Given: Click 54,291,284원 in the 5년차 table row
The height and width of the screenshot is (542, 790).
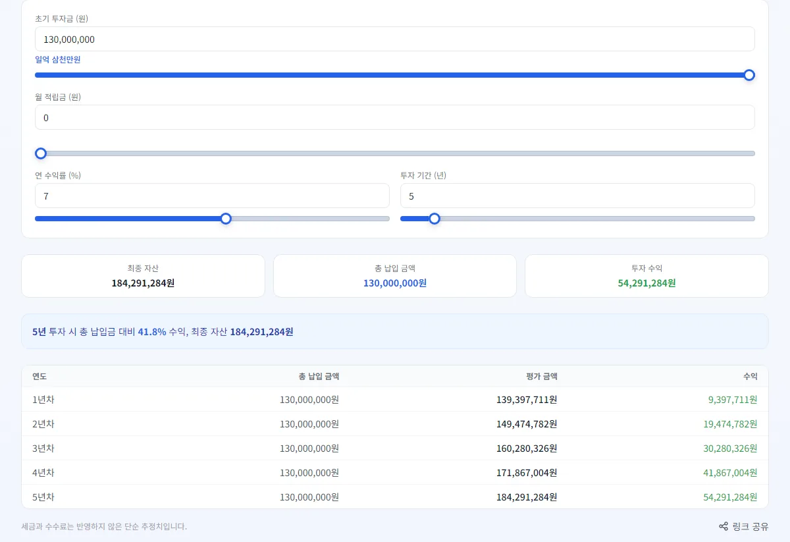Looking at the screenshot, I should 730,497.
